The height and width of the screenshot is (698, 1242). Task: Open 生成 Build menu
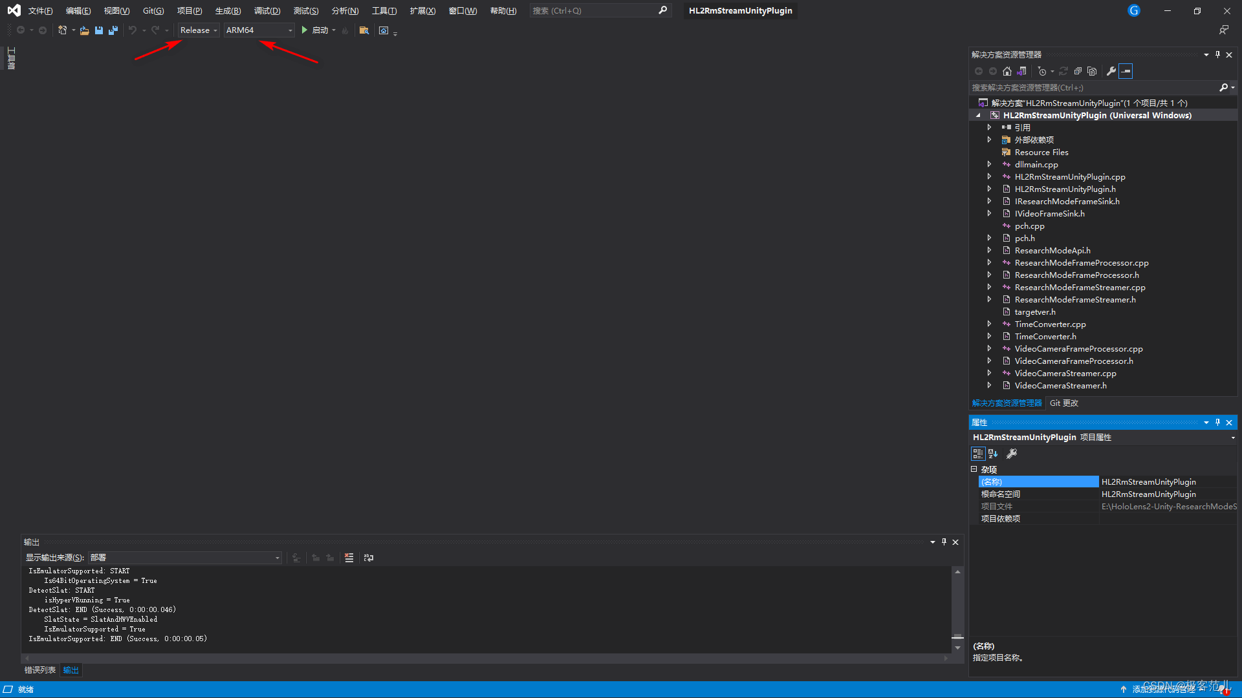226,10
